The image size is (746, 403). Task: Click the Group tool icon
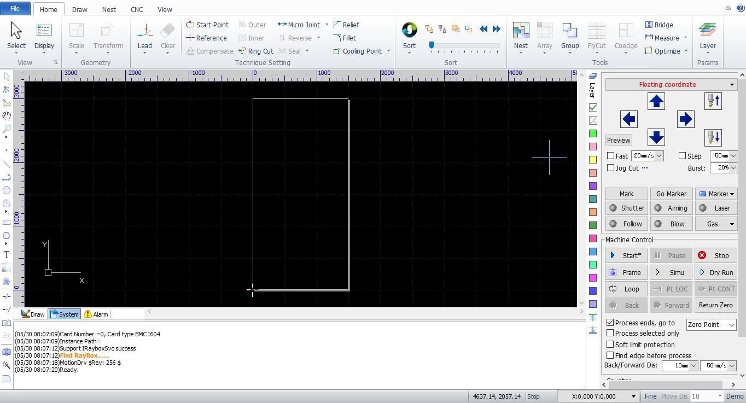569,31
